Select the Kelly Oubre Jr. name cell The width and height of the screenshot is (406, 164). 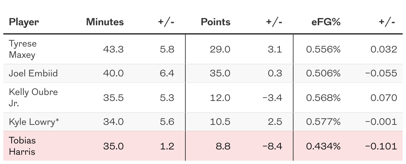pyautogui.click(x=33, y=97)
